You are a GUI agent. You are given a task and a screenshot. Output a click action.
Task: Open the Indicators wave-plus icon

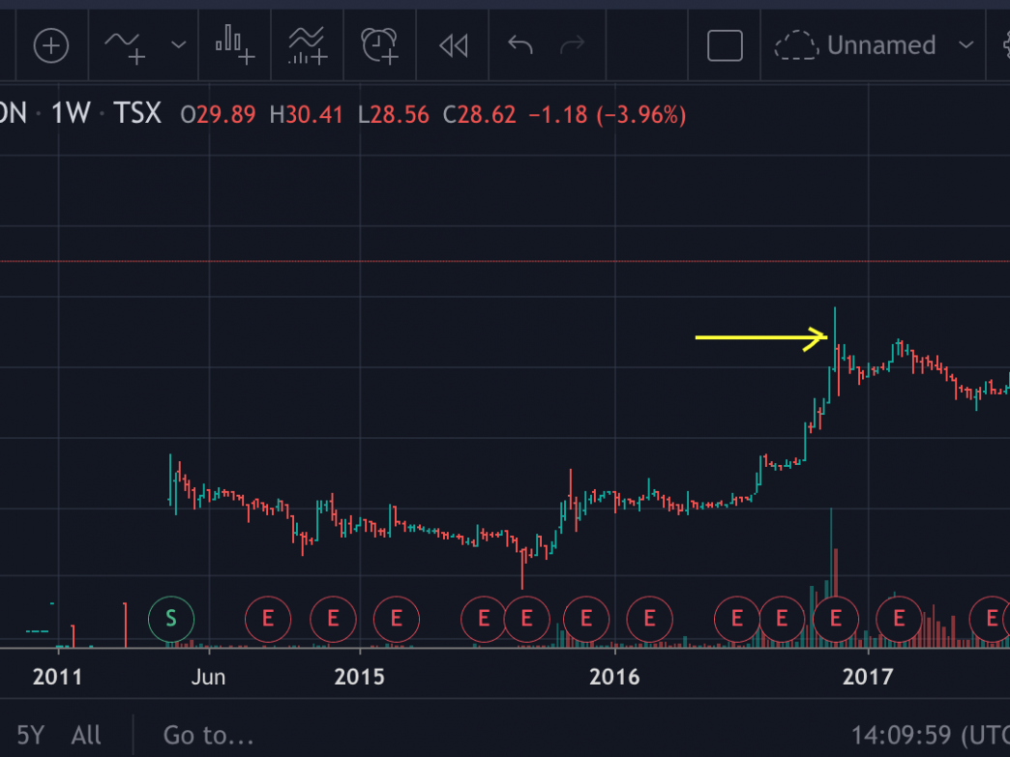(x=126, y=46)
